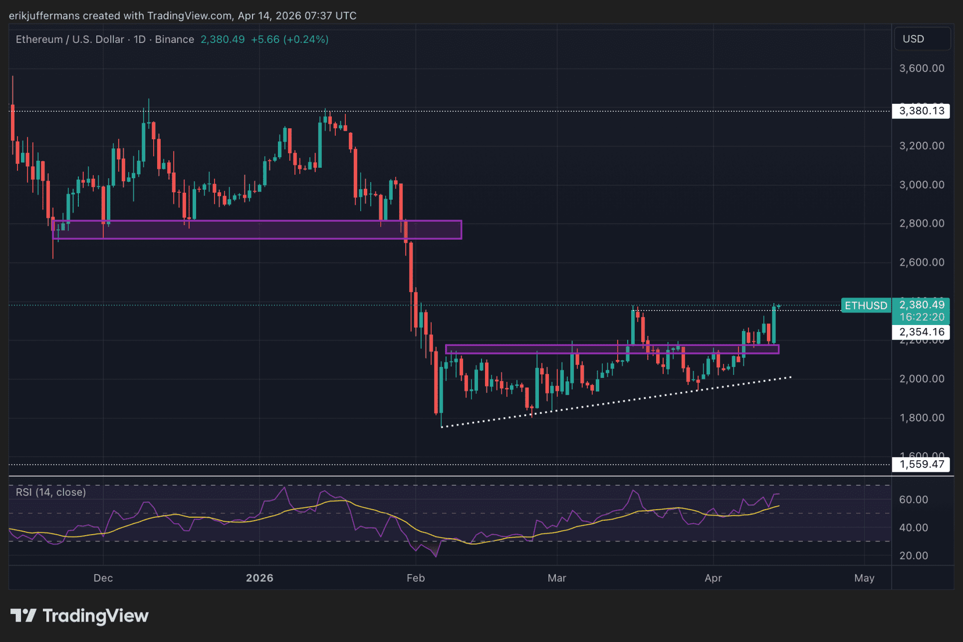963x642 pixels.
Task: Click the Ethereum / U.S. Dollar symbol title
Action: pos(70,39)
